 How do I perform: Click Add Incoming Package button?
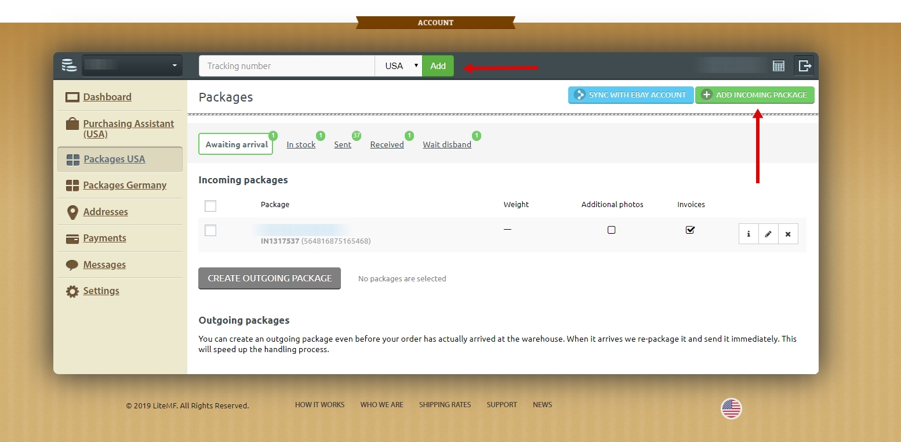pos(754,95)
